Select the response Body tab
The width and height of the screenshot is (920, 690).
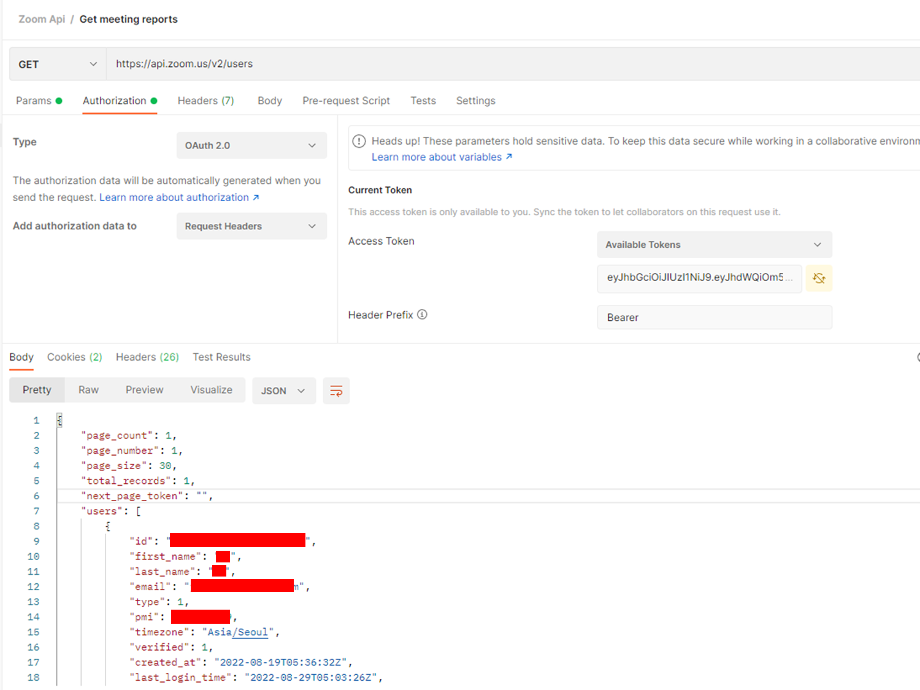click(21, 357)
